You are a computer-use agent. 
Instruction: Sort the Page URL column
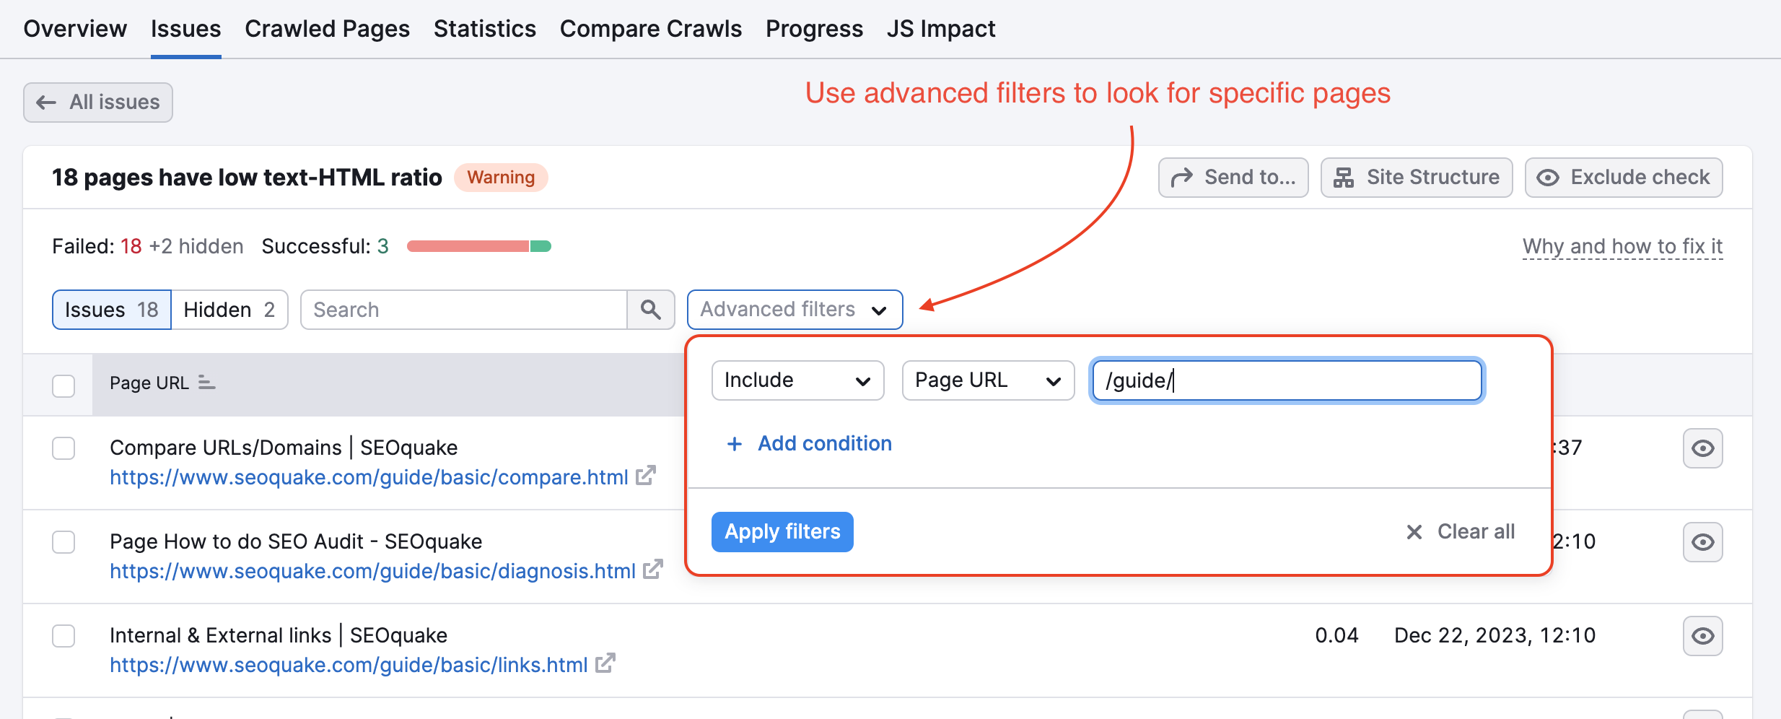tap(206, 383)
